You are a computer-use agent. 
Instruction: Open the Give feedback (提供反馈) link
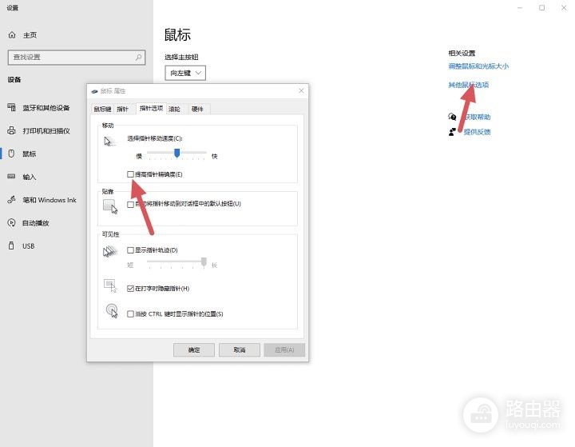(477, 132)
